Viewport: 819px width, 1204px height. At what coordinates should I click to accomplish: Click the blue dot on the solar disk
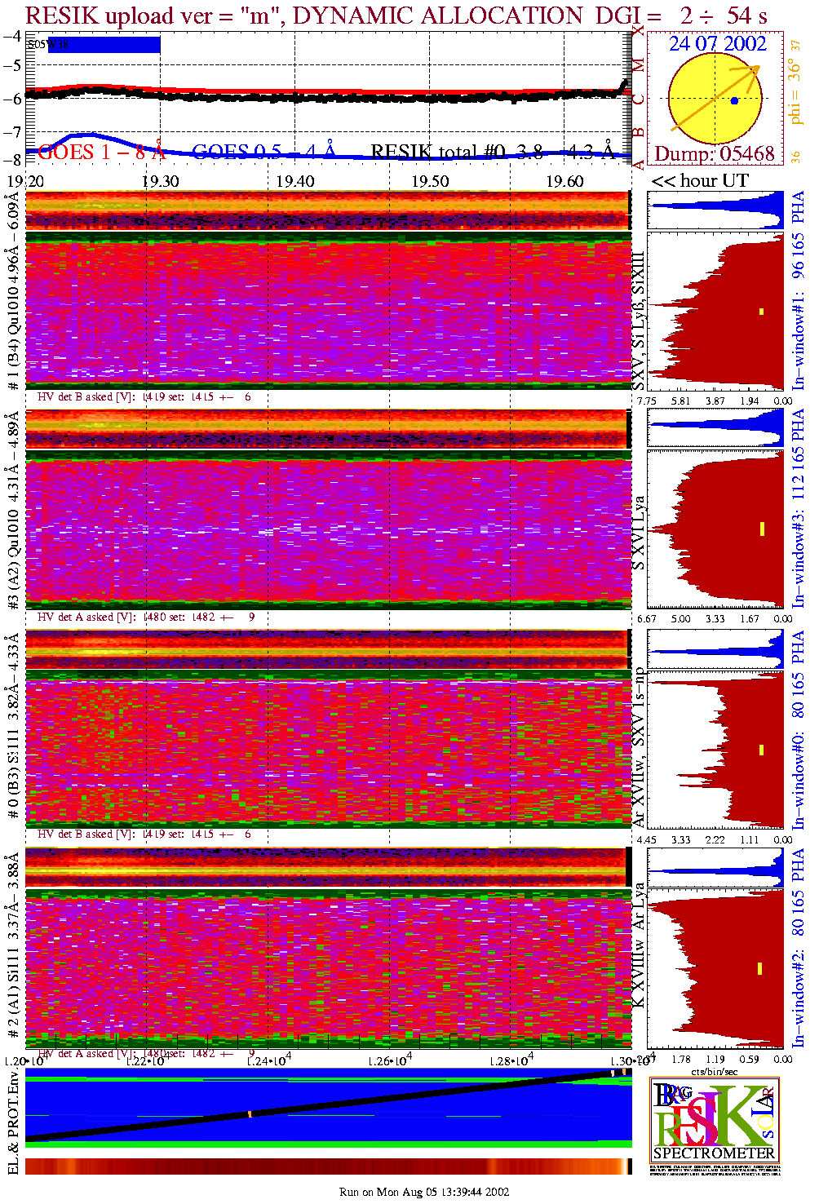pyautogui.click(x=734, y=101)
